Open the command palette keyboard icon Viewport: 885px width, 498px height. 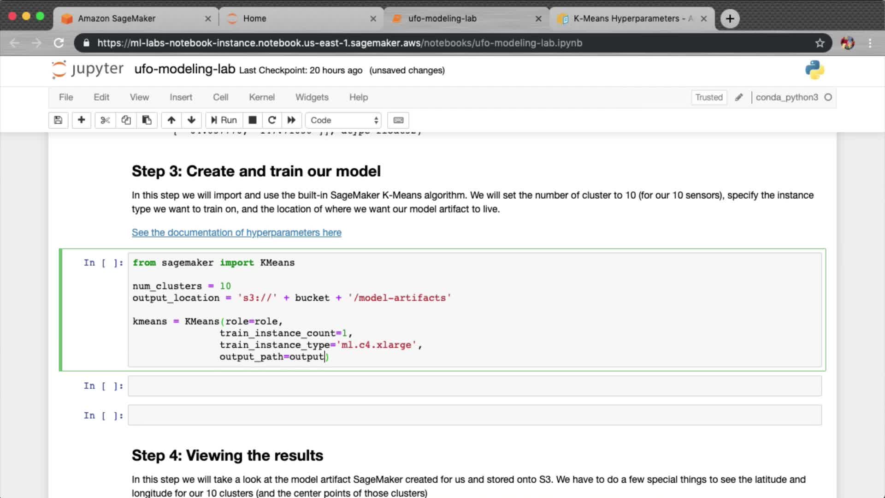(x=398, y=120)
